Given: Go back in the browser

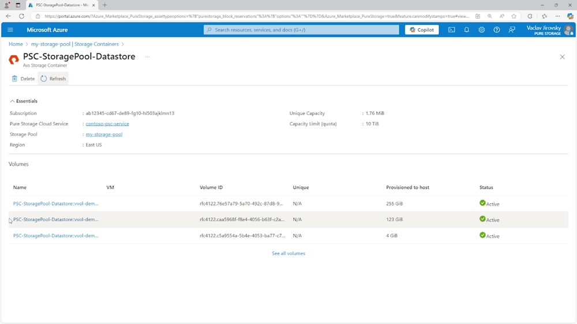Looking at the screenshot, I should click(9, 16).
